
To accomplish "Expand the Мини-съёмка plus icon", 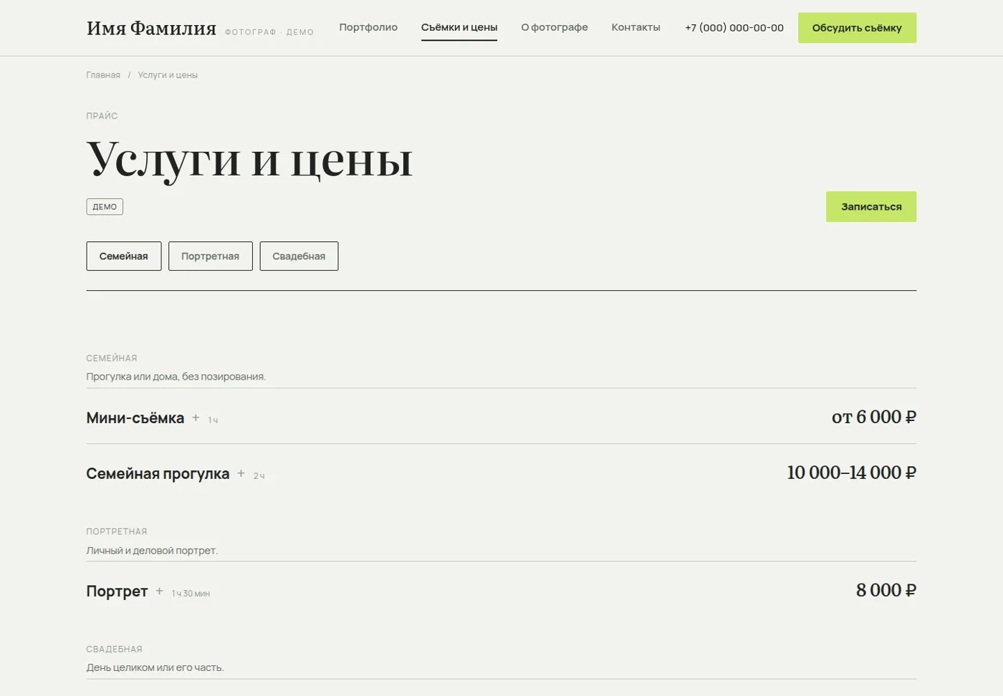I will (196, 417).
